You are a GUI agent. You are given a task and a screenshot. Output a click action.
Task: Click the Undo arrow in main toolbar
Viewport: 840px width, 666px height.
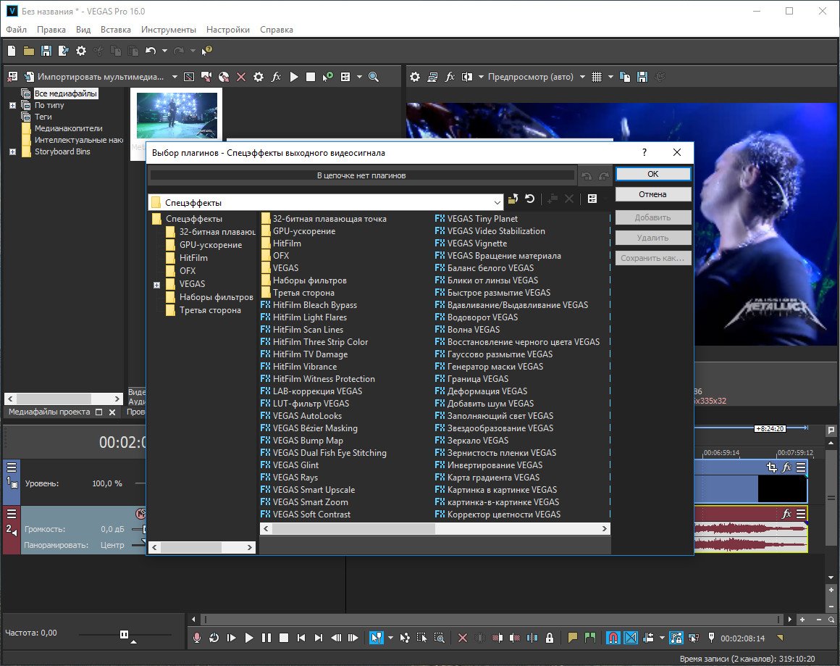[x=151, y=51]
